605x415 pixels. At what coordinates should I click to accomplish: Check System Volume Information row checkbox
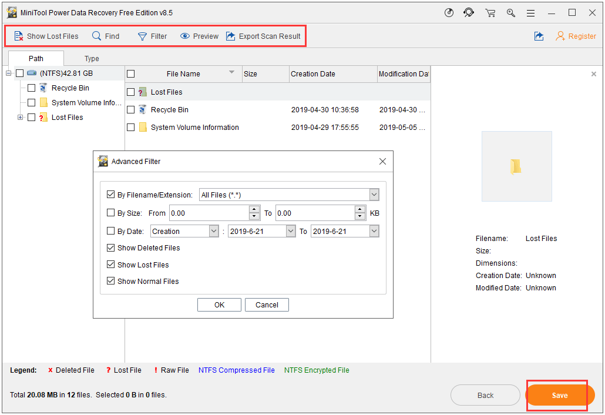click(x=131, y=127)
